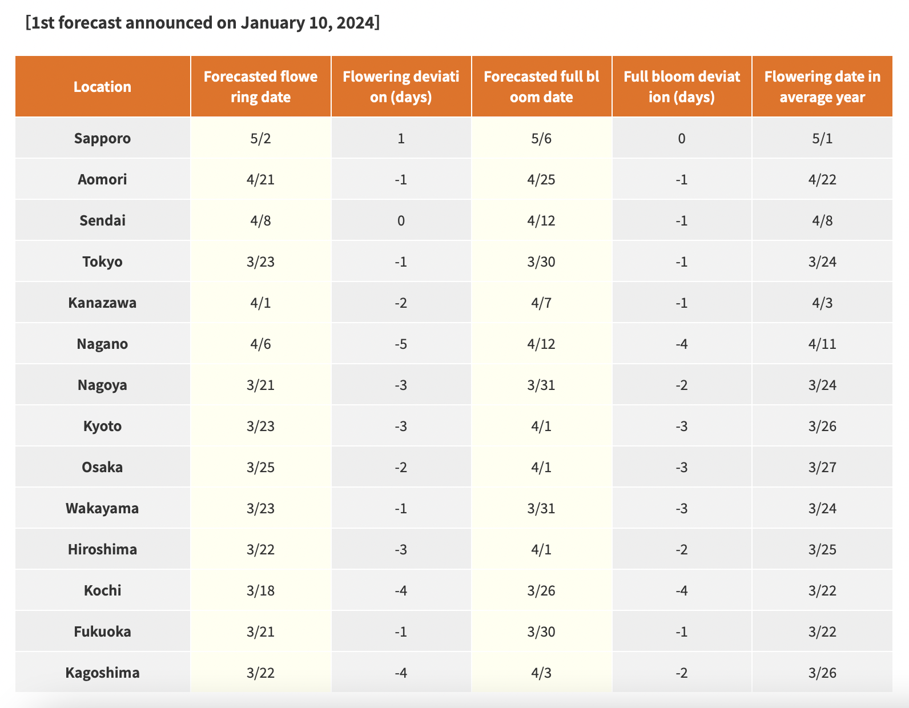Click the Forecasted full bloom date header
The width and height of the screenshot is (909, 708).
(541, 87)
